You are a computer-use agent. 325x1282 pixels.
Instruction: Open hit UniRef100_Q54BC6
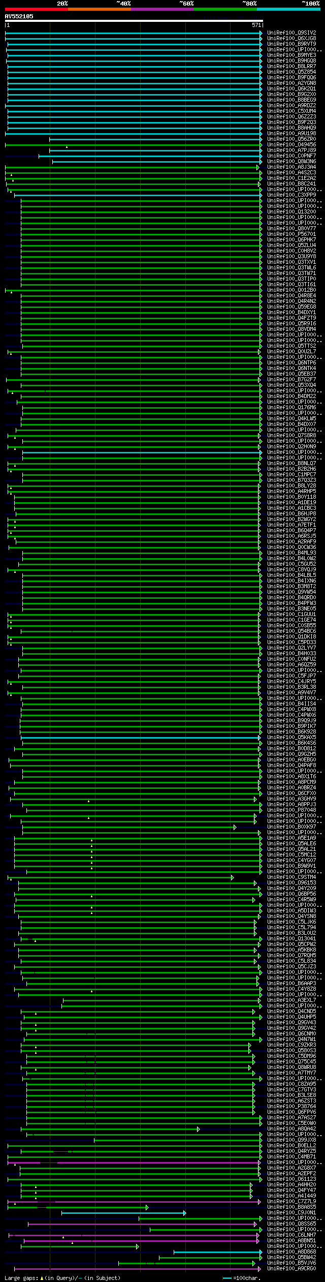pos(291,631)
